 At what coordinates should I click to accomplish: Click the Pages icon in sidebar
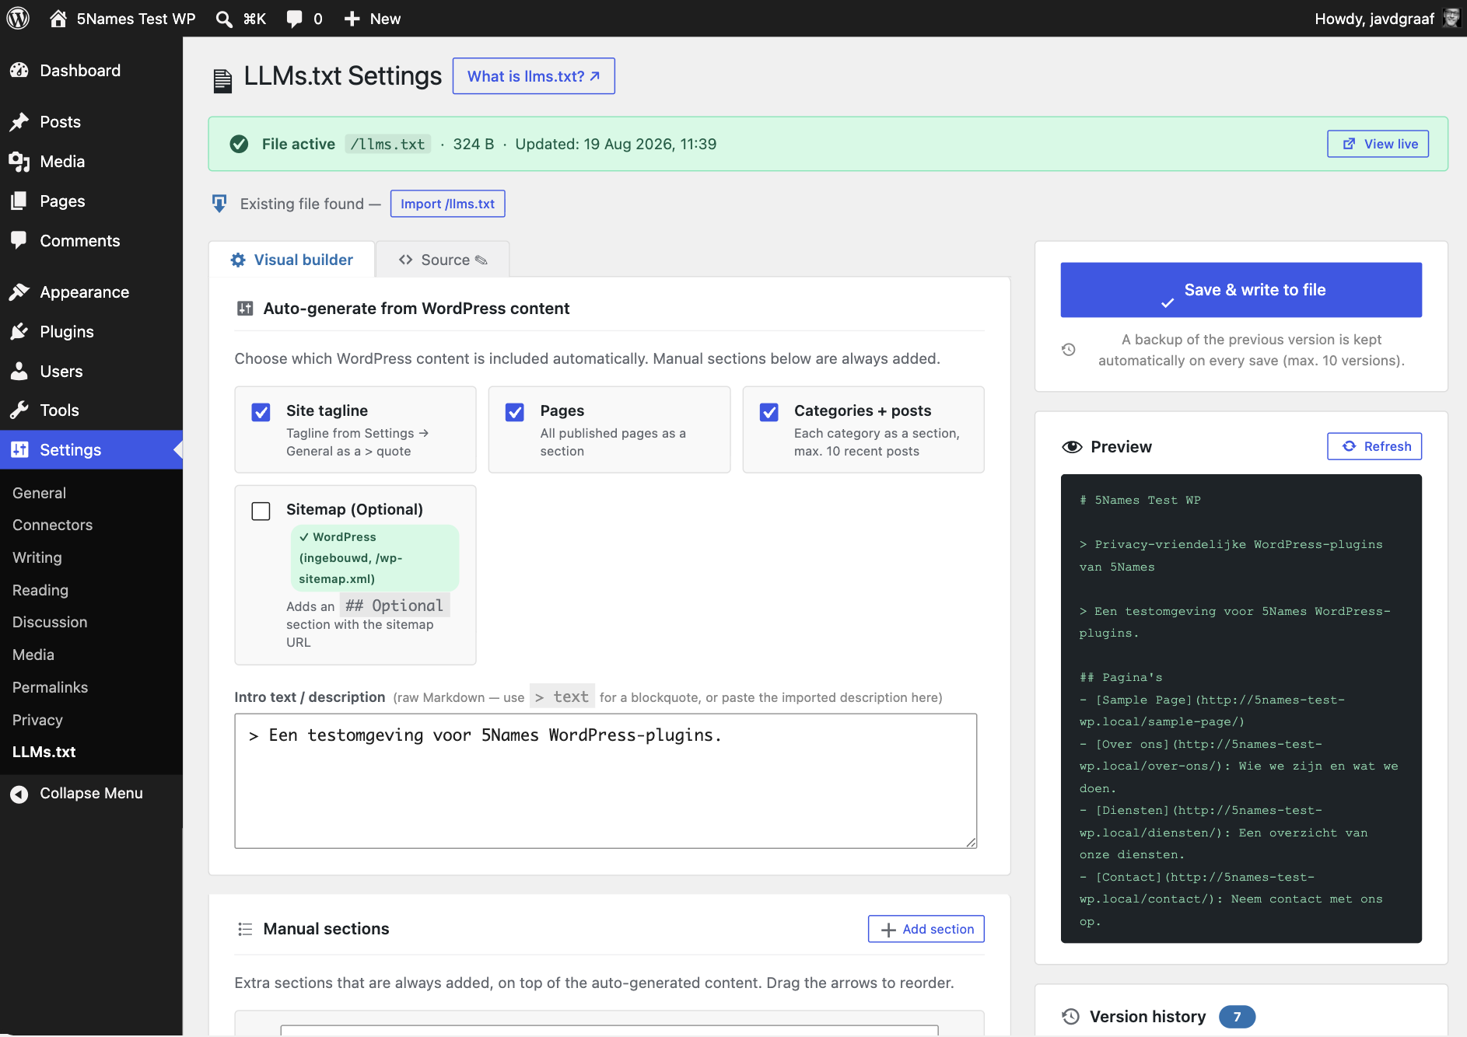pyautogui.click(x=19, y=201)
